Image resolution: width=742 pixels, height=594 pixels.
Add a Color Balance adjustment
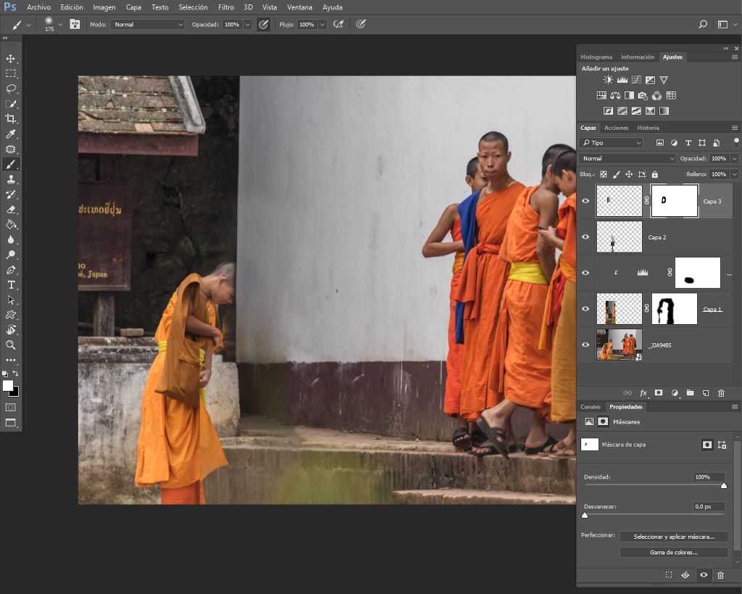coord(615,96)
